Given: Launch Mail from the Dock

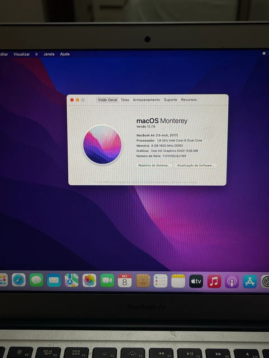Looking at the screenshot, I should [54, 280].
